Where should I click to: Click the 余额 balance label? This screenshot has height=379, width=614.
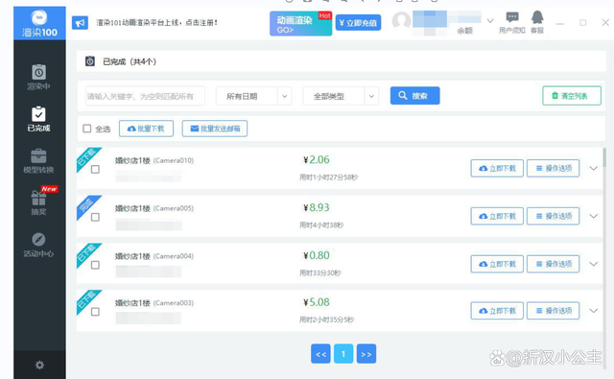pyautogui.click(x=464, y=31)
